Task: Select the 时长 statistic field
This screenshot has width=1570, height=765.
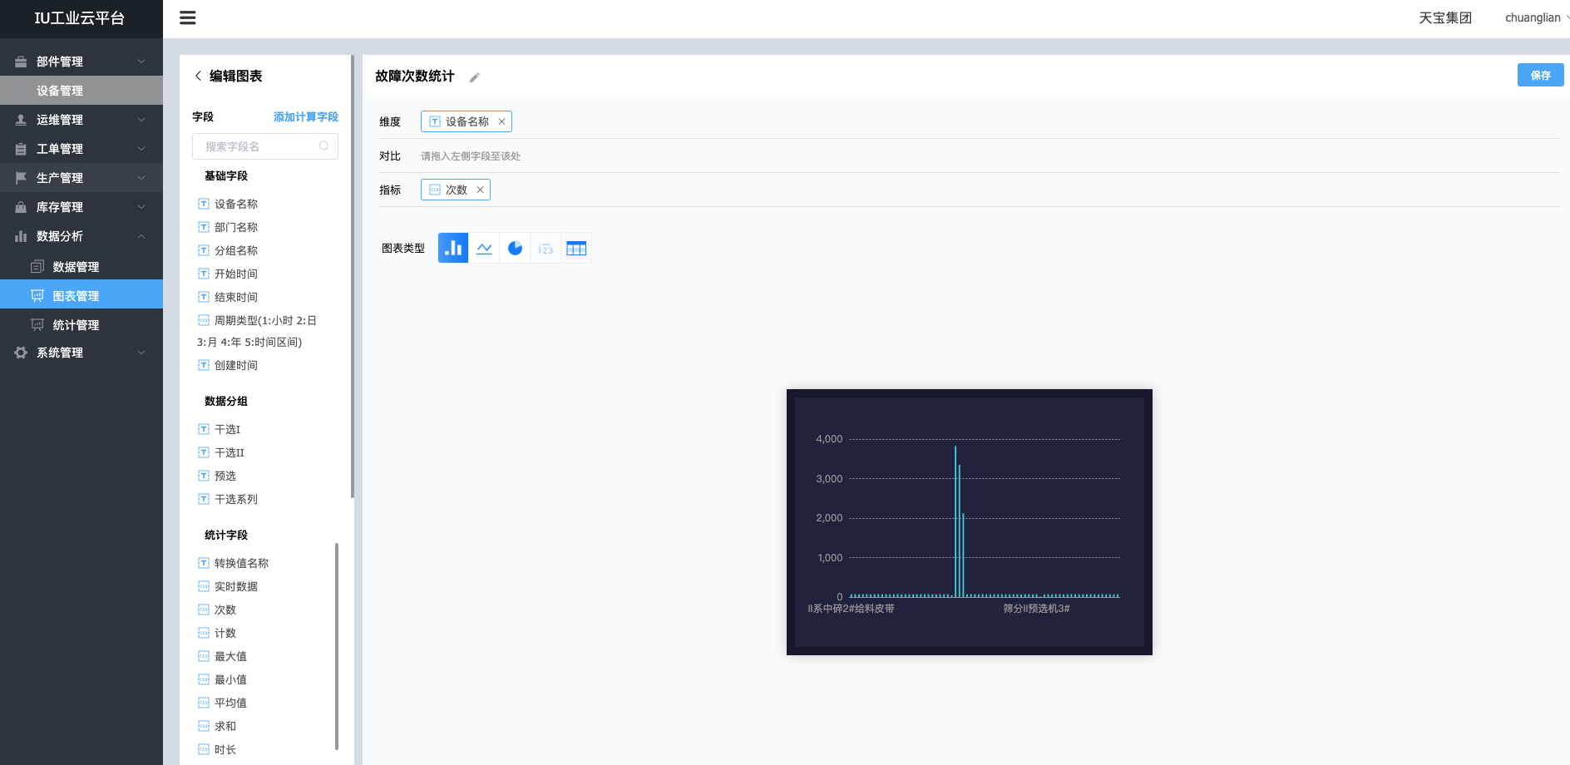Action: coord(217,749)
